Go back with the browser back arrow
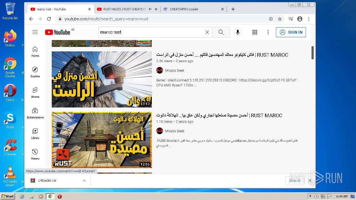356x200 pixels. (31, 19)
